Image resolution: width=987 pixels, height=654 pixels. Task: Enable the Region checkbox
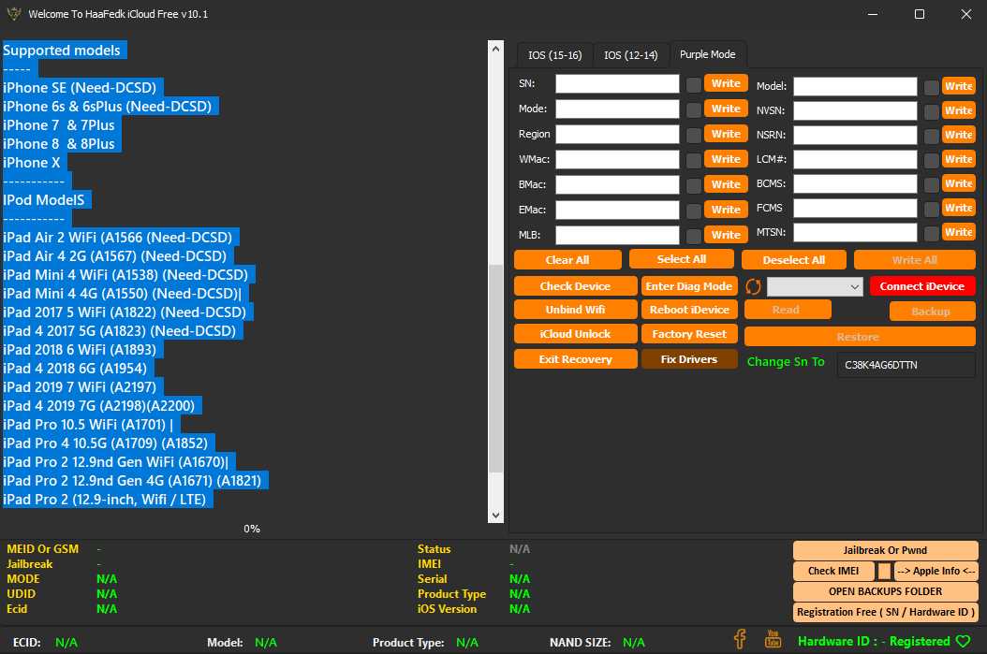tap(694, 136)
